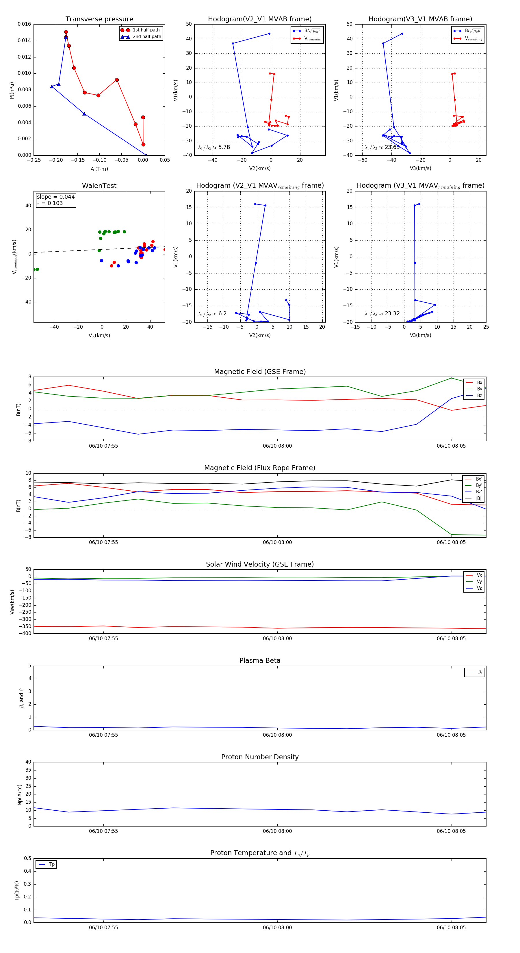This screenshot has width=520, height=953.
Task: Click the "Vremaining" legend entry in V2_V1 MVAB hodogram
Action: [307, 38]
